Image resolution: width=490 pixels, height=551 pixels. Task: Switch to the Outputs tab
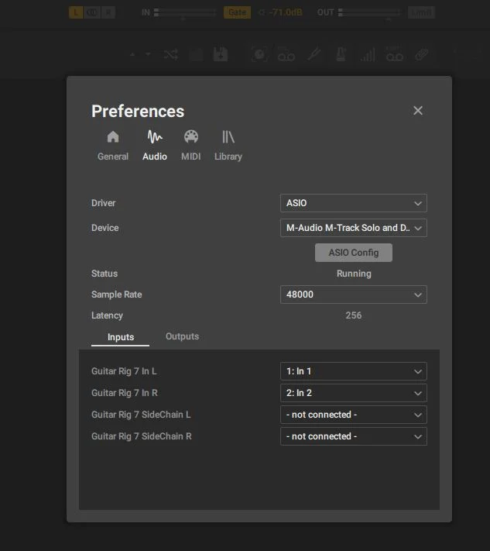[182, 336]
